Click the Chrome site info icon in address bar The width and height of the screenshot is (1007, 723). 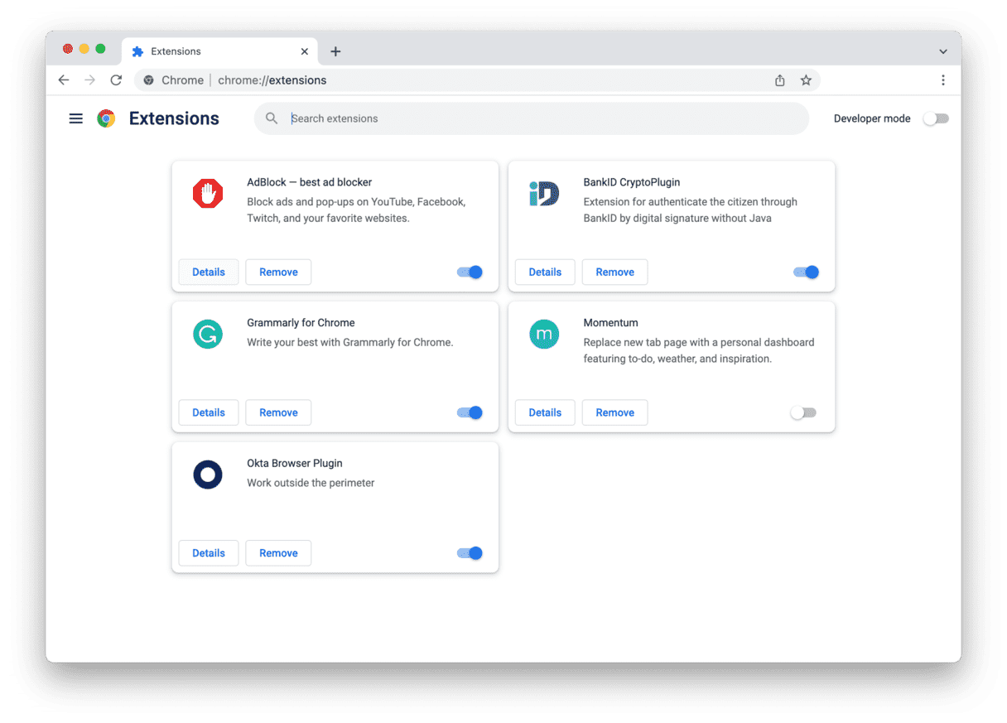[149, 80]
